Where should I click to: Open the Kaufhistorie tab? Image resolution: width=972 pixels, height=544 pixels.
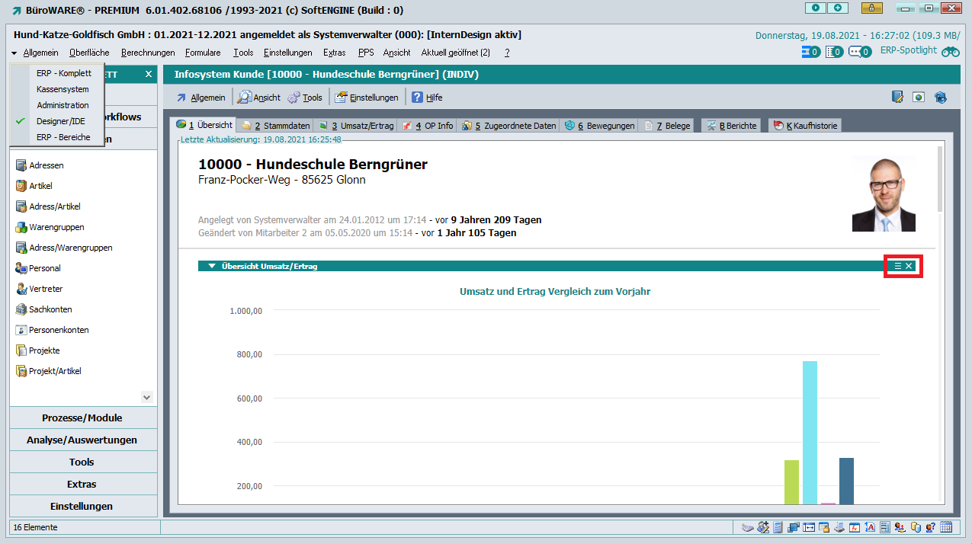pyautogui.click(x=807, y=126)
